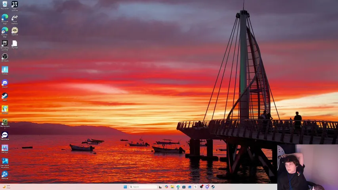Click the webcam overlay thumbnail
This screenshot has height=190, width=338.
coord(307,167)
